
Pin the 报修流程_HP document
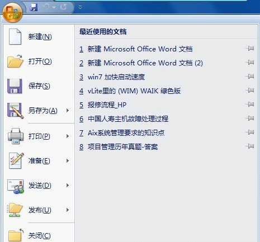(x=250, y=104)
